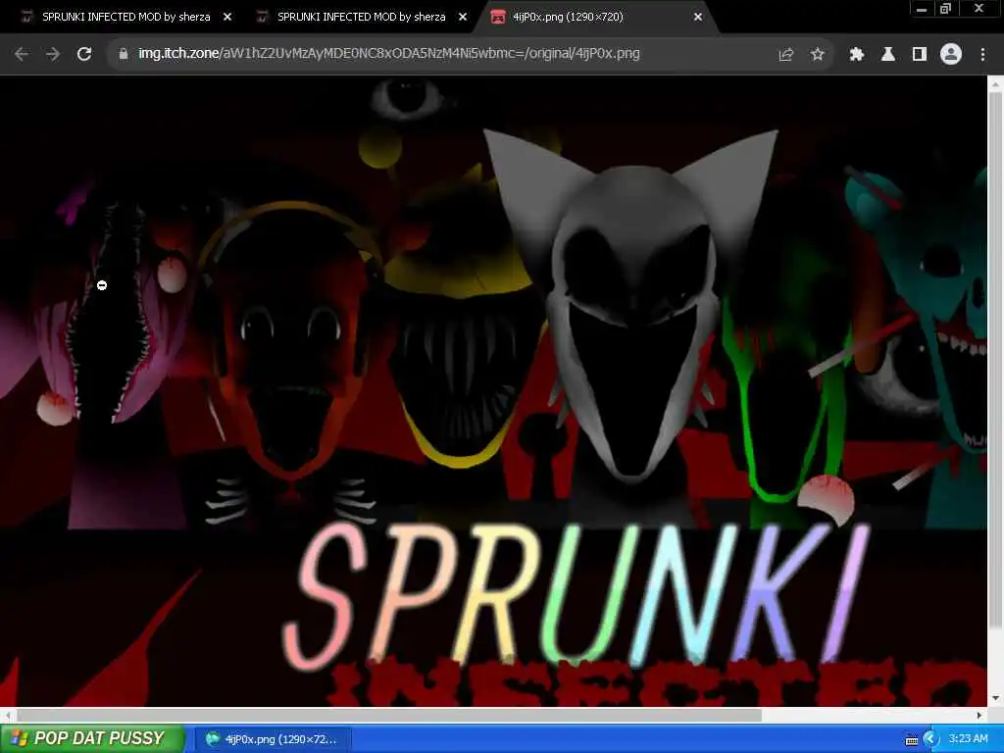1004x753 pixels.
Task: Toggle the browser side panel
Action: point(920,55)
